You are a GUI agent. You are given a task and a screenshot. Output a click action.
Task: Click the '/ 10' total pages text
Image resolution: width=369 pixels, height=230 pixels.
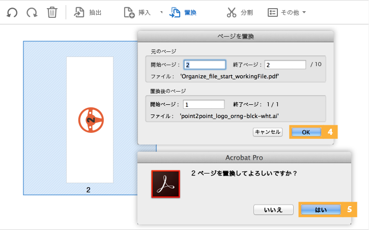pyautogui.click(x=316, y=64)
